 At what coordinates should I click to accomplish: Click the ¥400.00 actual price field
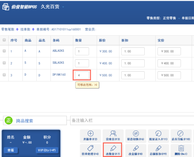click(x=169, y=63)
